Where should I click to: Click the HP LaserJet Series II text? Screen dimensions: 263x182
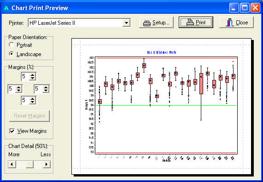(x=52, y=23)
